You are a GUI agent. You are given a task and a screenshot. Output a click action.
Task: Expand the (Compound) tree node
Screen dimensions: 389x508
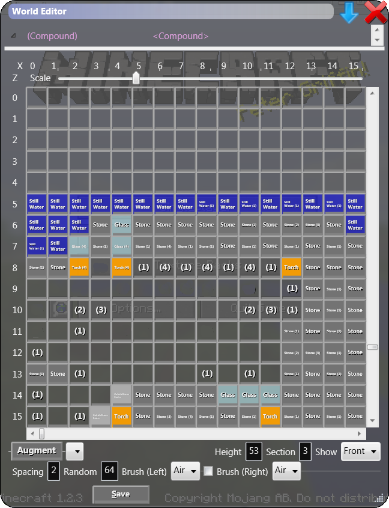pos(14,36)
